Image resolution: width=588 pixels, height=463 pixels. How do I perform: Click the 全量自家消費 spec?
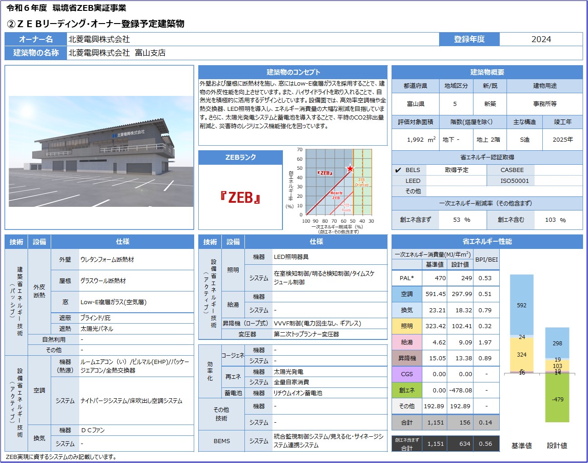(291, 382)
